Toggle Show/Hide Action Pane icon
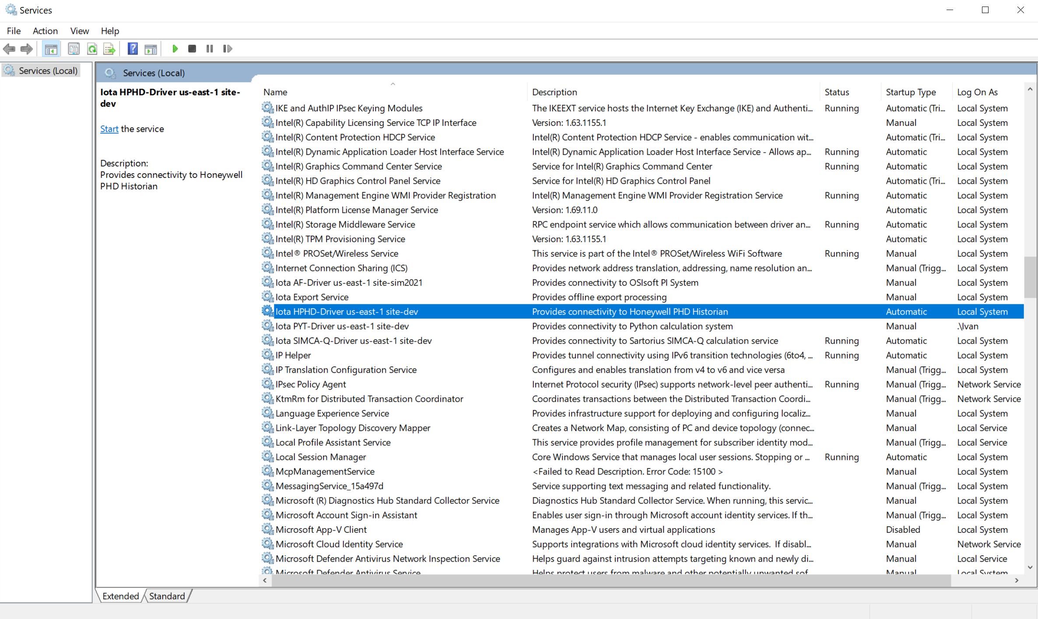 (151, 49)
